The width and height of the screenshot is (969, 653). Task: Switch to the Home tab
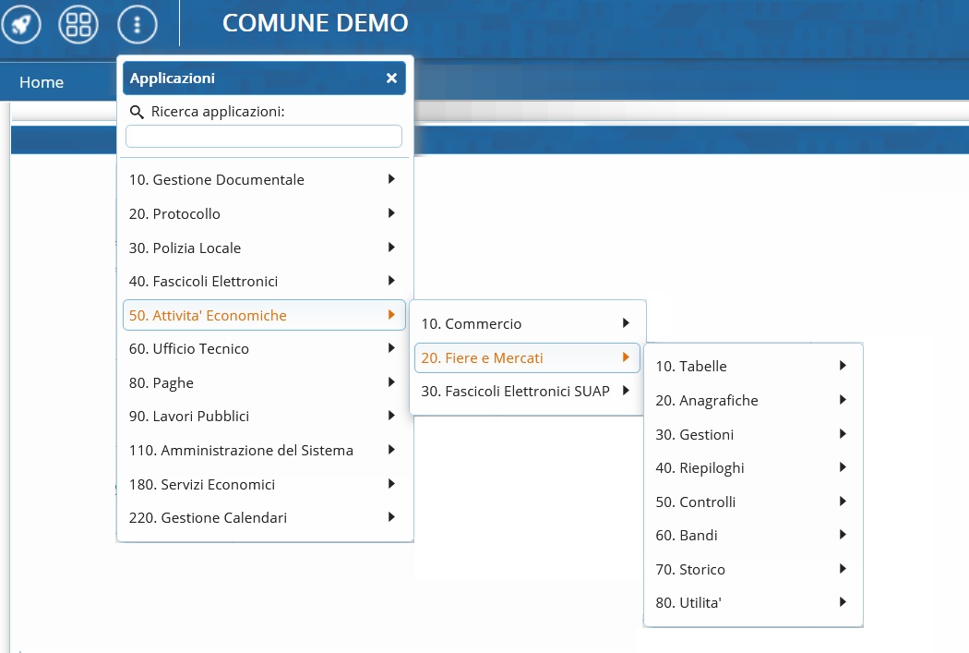click(42, 82)
